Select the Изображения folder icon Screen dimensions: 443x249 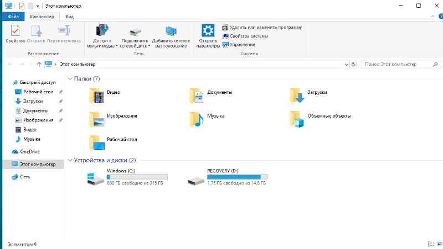tap(96, 119)
